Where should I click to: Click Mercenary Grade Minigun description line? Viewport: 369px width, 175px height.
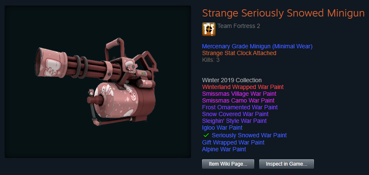(257, 47)
